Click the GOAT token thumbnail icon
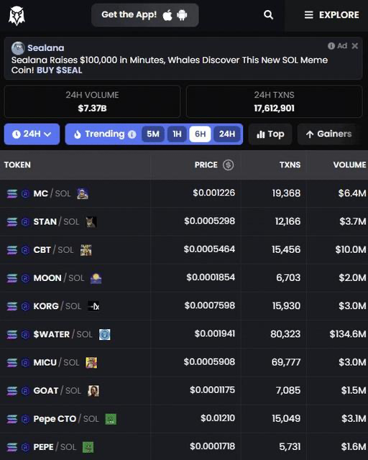The image size is (368, 460). [93, 391]
